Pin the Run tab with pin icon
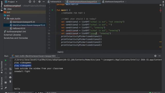 6,88
